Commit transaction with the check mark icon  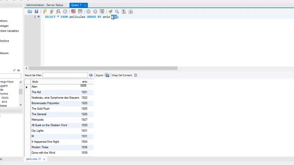tap(88, 11)
